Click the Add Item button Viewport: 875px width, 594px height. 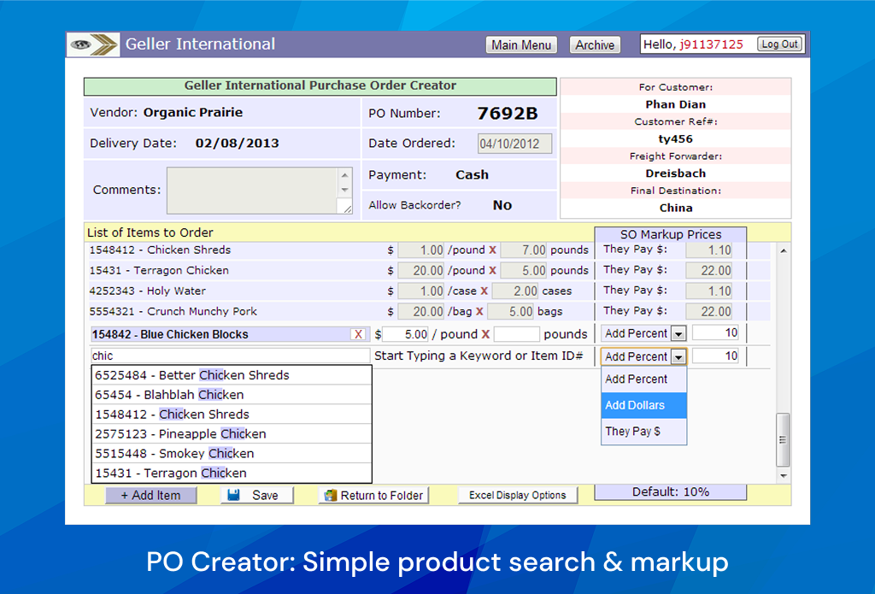(x=151, y=495)
